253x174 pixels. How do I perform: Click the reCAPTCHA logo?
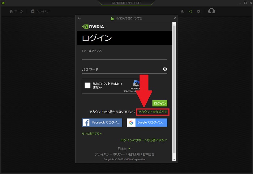(136, 84)
